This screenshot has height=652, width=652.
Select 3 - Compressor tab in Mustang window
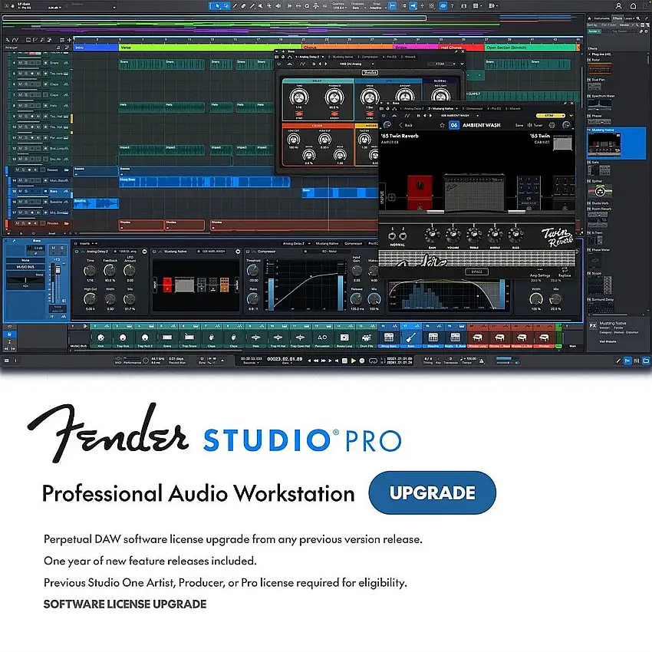coord(472,108)
